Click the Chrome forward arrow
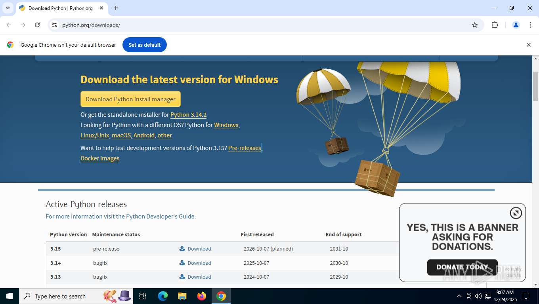Image resolution: width=539 pixels, height=304 pixels. click(x=23, y=25)
